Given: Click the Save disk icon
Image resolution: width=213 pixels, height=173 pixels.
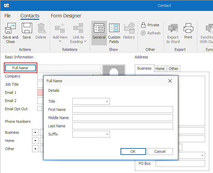Looking at the screenshot, I should coord(27,29).
